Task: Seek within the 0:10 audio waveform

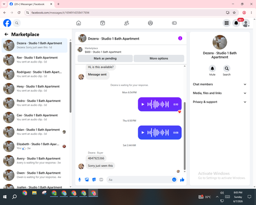Action: (x=158, y=104)
